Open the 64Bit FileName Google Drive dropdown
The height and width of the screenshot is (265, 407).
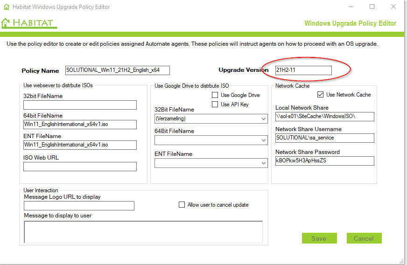click(264, 140)
